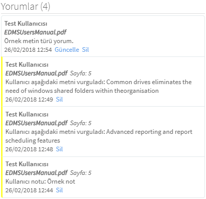Click the Test Kullanıcısı name in the last comment

click(x=27, y=164)
